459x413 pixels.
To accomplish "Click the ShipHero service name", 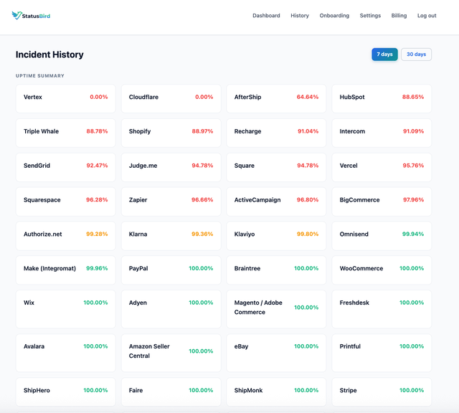I will 37,390.
